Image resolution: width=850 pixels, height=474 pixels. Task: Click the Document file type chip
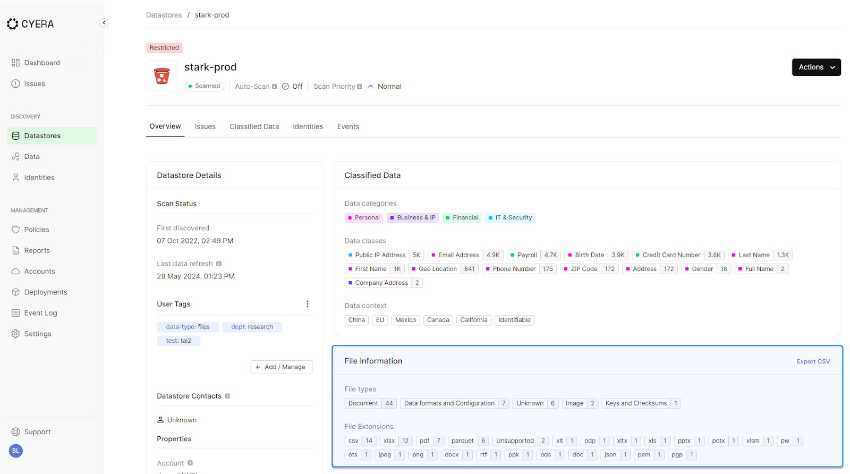(370, 403)
